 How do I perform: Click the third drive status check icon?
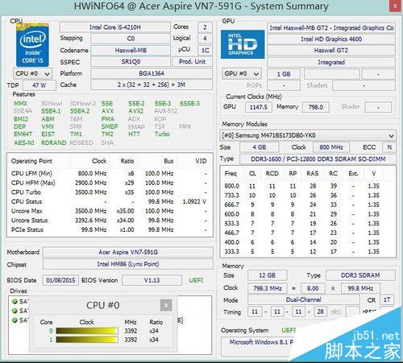(15, 320)
